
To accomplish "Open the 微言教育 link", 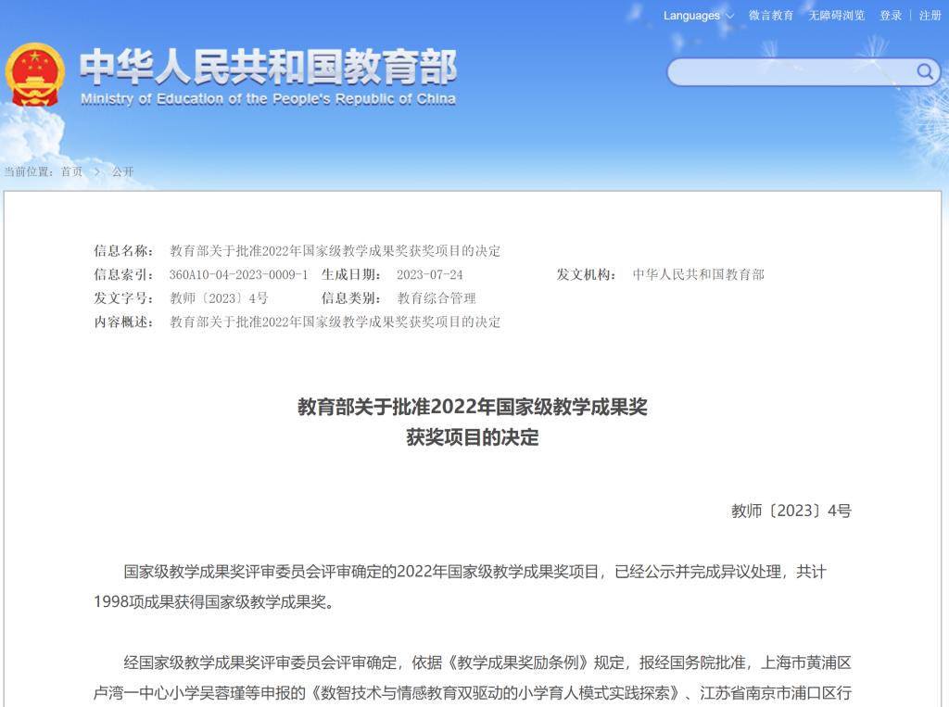I will 770,16.
